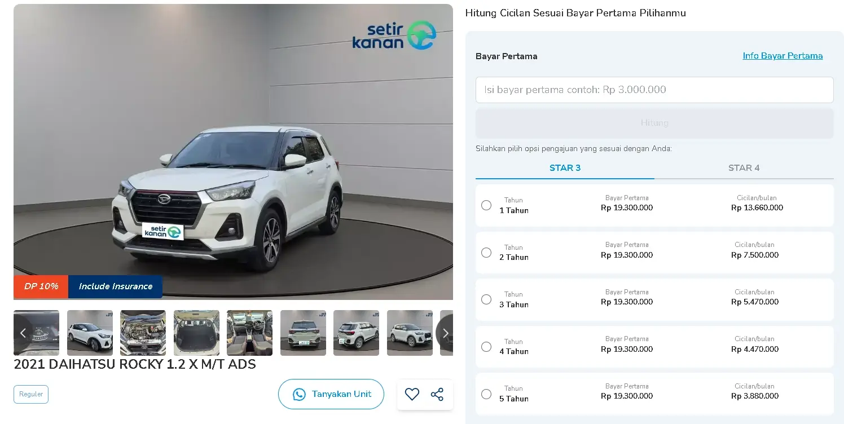Click the Reguler tag
This screenshot has width=844, height=424.
point(31,394)
